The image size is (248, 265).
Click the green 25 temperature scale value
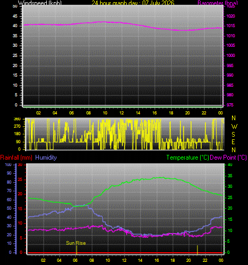[x=230, y=197]
